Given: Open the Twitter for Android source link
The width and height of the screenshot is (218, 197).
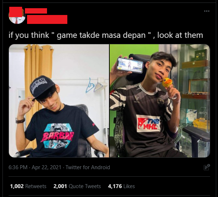Looking at the screenshot, I should (88, 167).
